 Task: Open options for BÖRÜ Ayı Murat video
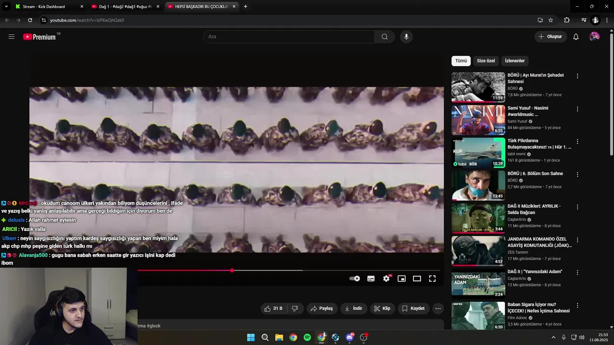click(578, 76)
